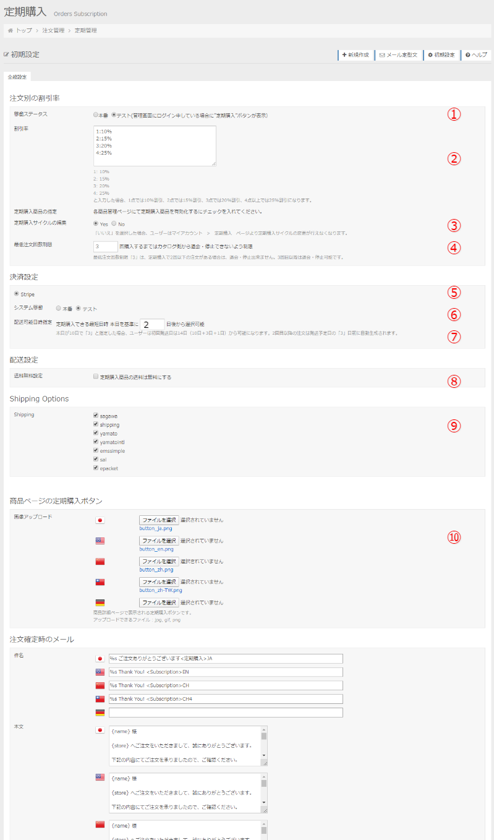Switch to the 全般設定 tab
The width and height of the screenshot is (494, 840).
(17, 77)
